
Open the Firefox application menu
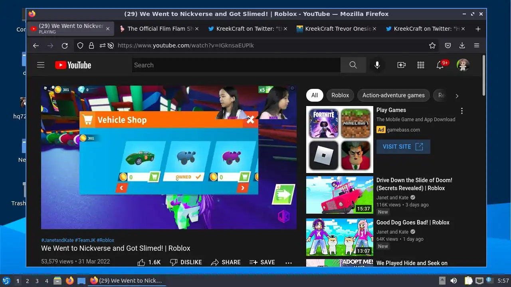pos(477,45)
